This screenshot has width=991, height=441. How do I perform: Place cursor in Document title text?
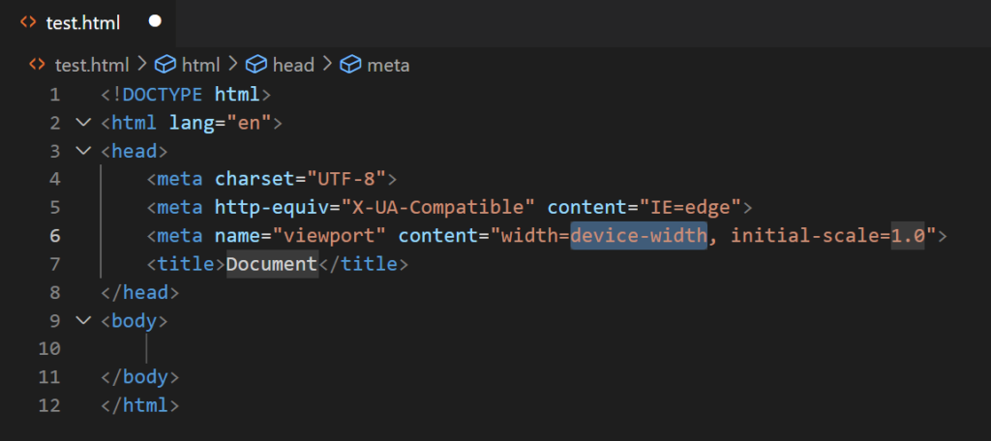click(272, 263)
